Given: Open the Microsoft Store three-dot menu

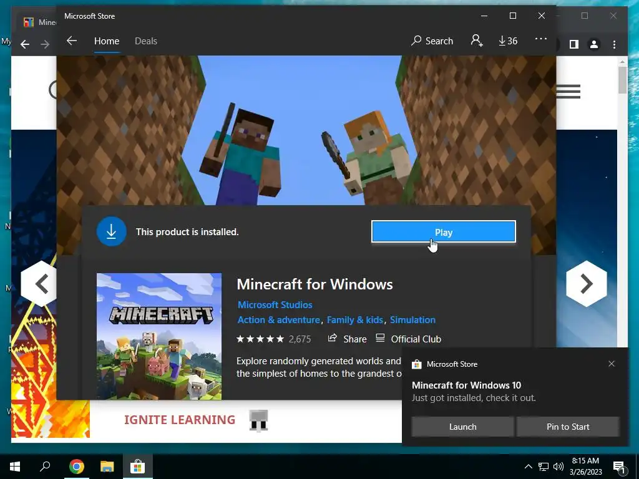Looking at the screenshot, I should [541, 39].
